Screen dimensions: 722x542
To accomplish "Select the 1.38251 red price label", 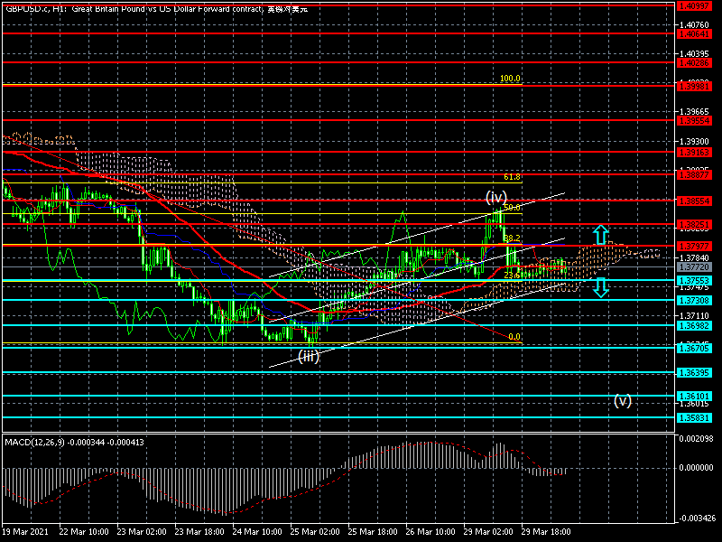I will click(694, 225).
